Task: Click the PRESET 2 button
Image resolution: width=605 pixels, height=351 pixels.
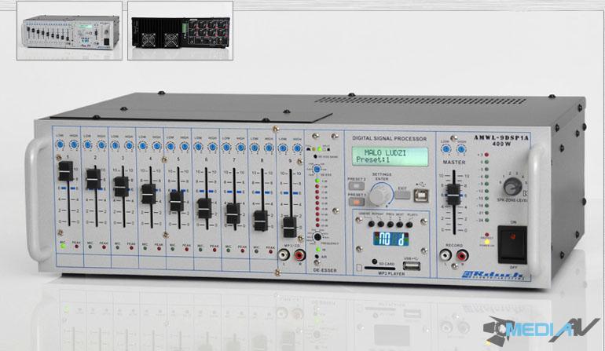Action: 356,186
